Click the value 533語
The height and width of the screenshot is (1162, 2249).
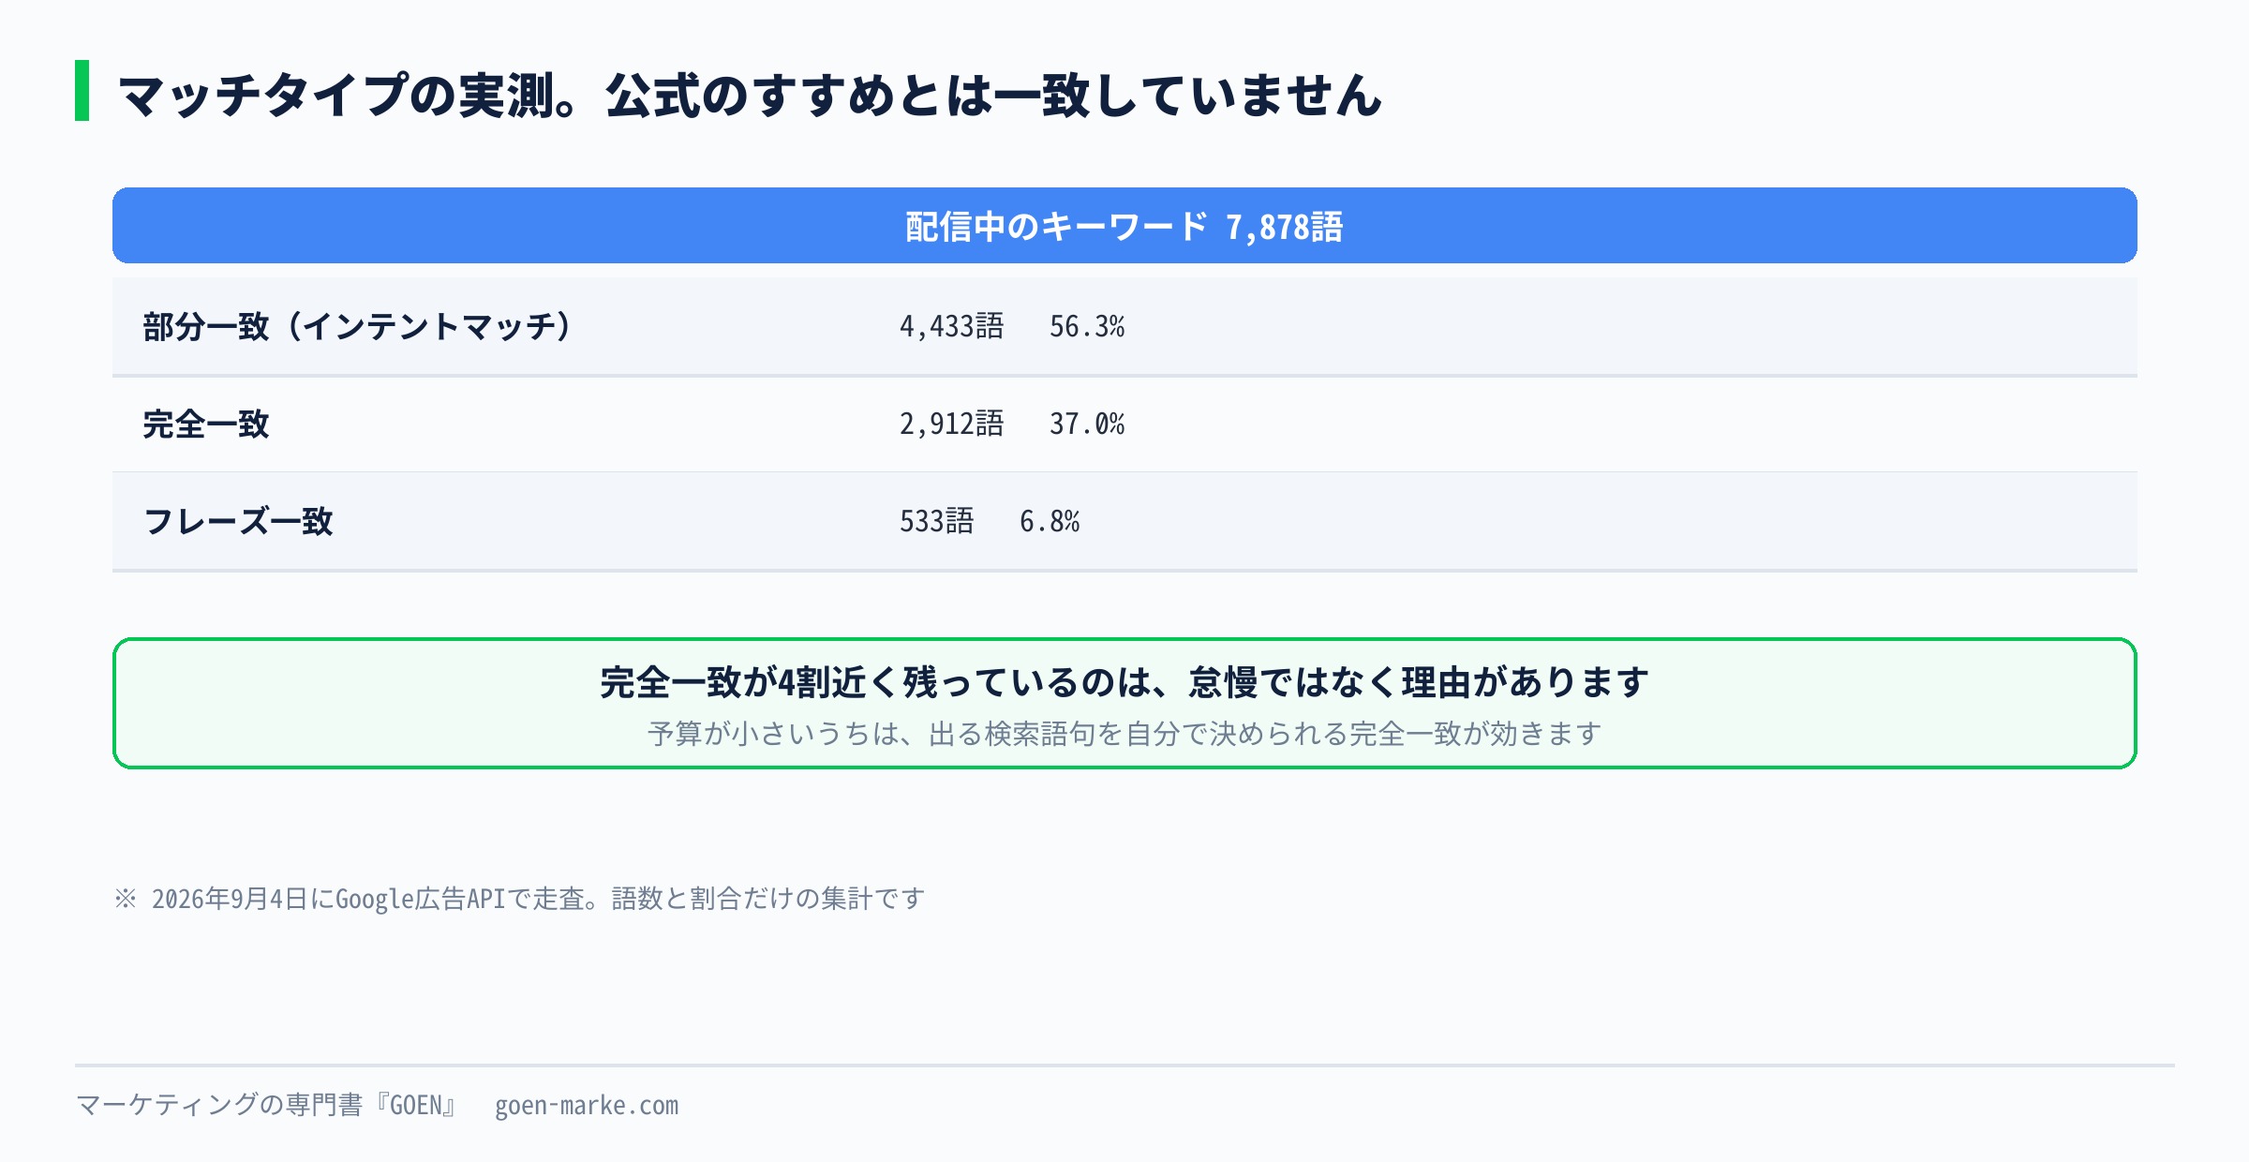936,522
